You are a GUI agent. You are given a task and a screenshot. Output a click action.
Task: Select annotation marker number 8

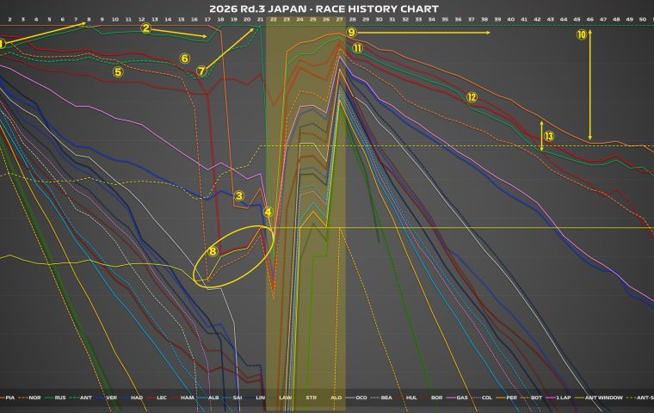[213, 251]
